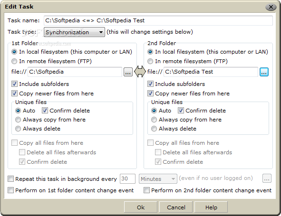Viewport: 281px width, 216px height.
Task: Click the double-arrow swap folders icon
Action: (x=140, y=72)
